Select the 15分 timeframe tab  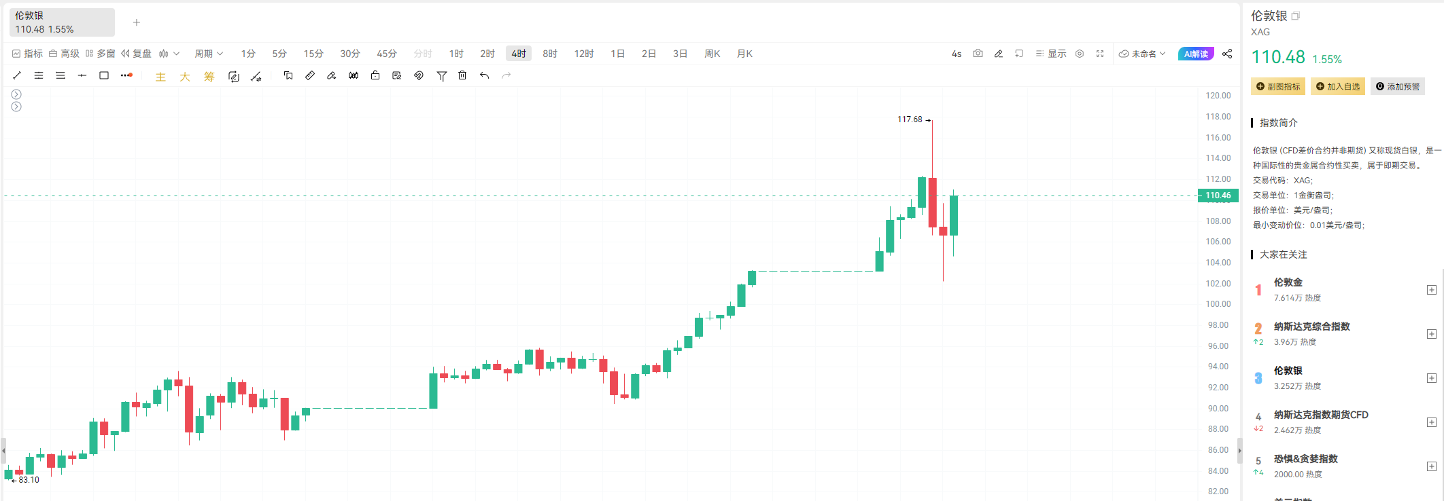coord(313,54)
